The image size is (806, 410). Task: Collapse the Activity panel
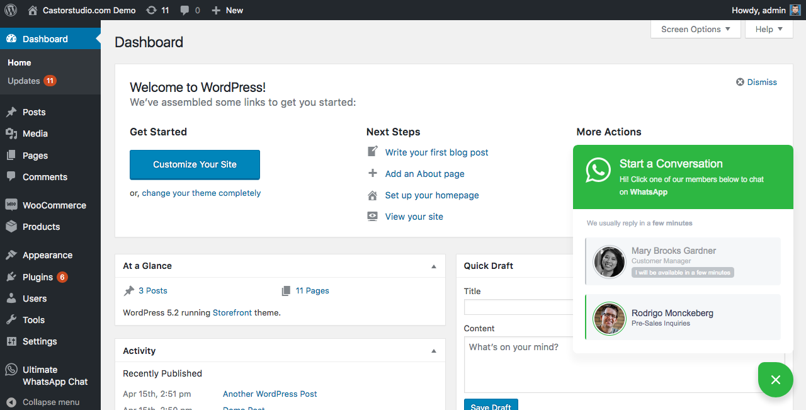[x=433, y=351]
